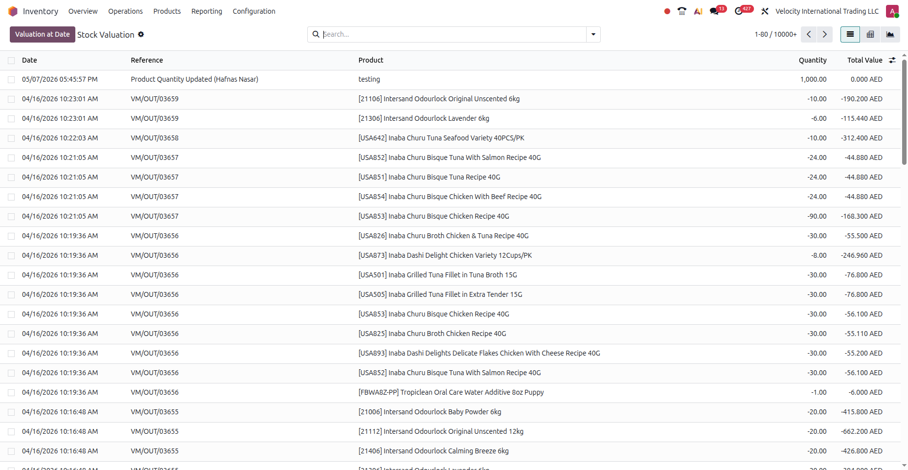Open the Overview menu
The image size is (908, 470).
pos(83,11)
